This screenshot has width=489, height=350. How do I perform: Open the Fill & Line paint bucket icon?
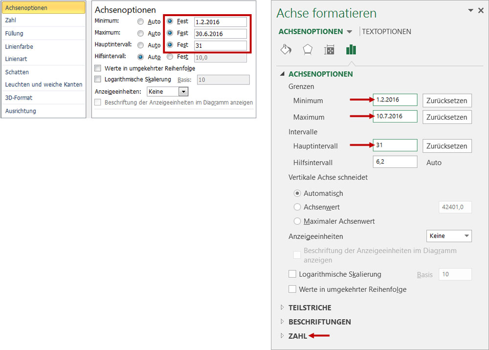[286, 50]
